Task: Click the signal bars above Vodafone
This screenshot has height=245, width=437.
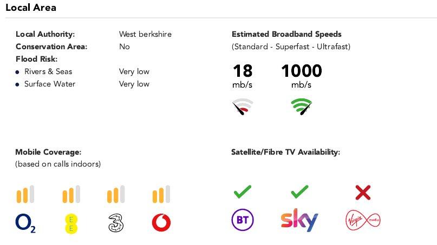Action: tap(161, 194)
